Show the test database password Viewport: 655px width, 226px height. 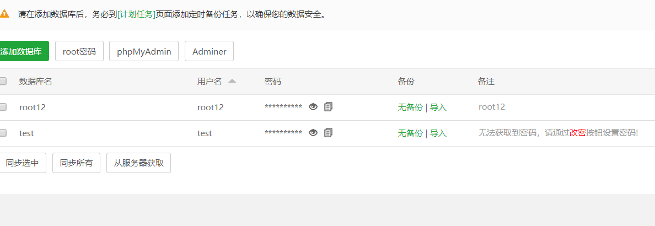pyautogui.click(x=313, y=133)
